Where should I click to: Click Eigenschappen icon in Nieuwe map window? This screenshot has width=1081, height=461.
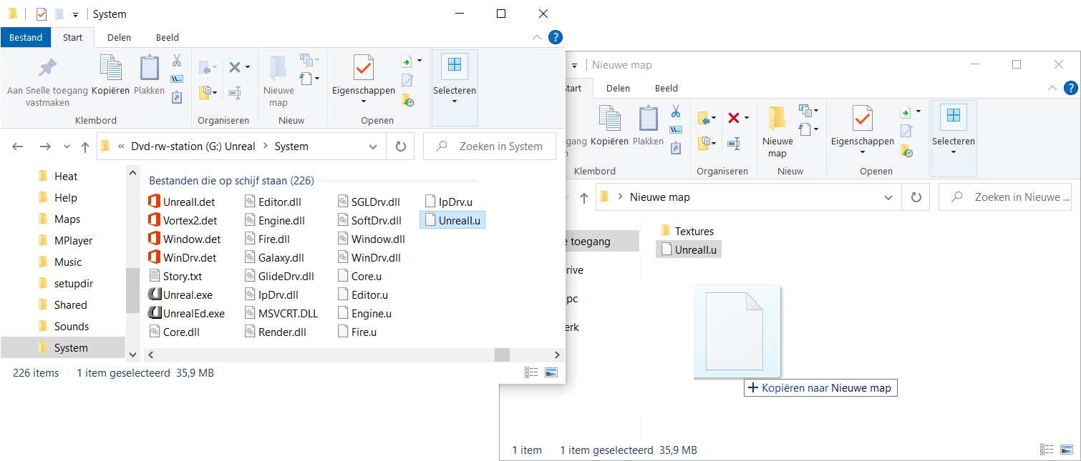pos(863,119)
